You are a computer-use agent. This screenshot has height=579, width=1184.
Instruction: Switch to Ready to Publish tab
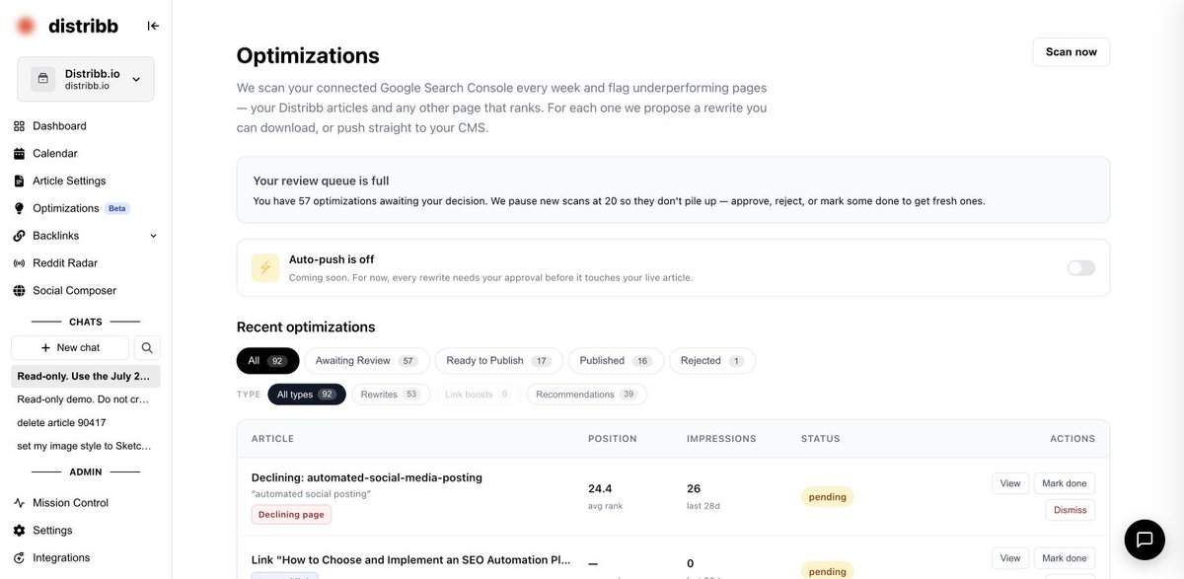point(498,361)
